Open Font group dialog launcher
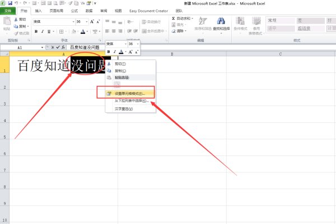Screen dimensions: 336x224 click(x=100, y=40)
